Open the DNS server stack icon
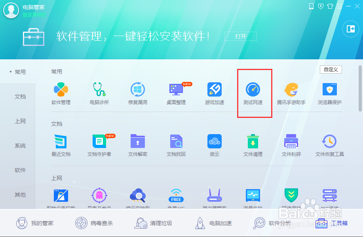The image size is (363, 237). 330,195
